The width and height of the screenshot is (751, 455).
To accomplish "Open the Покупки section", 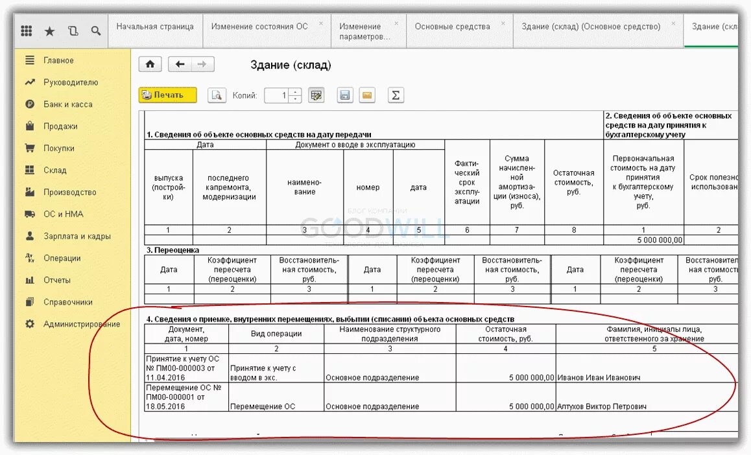I will [x=59, y=148].
